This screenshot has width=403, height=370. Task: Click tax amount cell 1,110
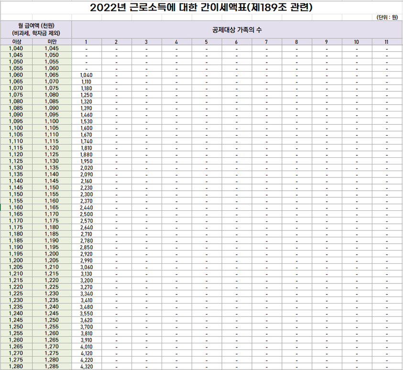coord(87,82)
